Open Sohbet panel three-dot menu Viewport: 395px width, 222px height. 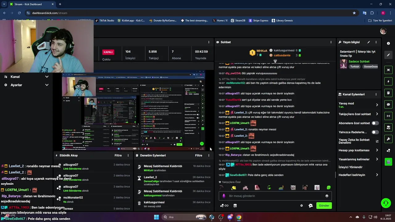tap(331, 42)
